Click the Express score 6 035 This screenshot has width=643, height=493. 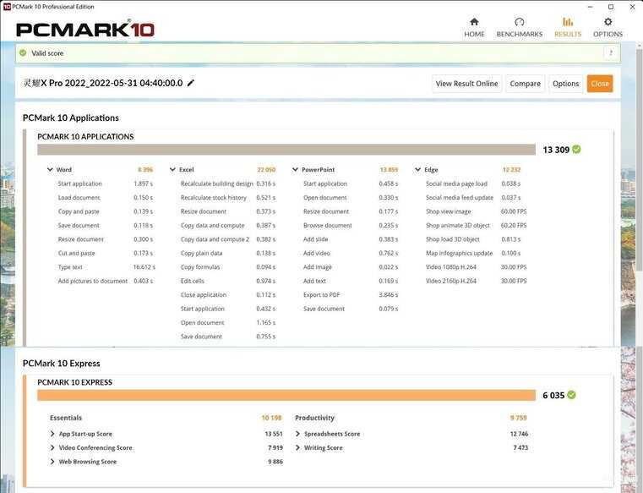(553, 395)
